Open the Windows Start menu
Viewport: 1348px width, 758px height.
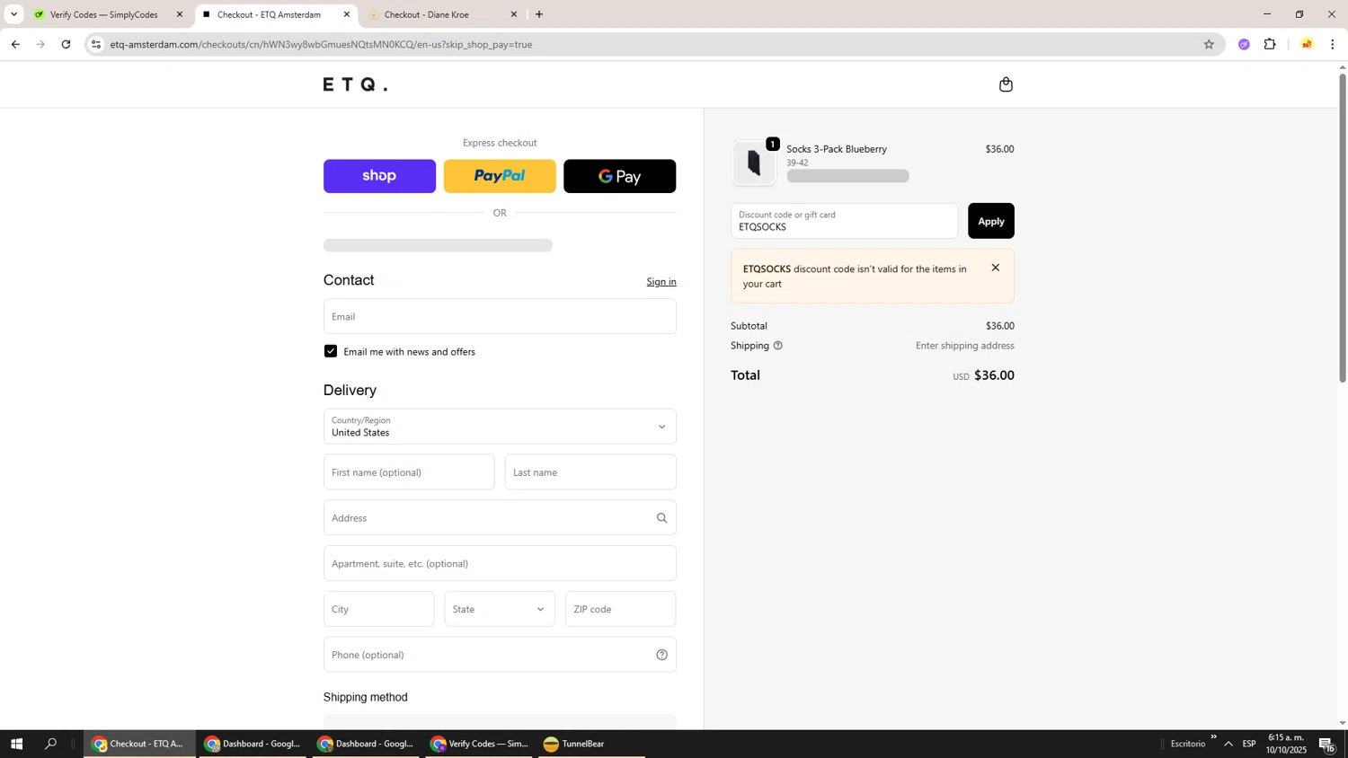pyautogui.click(x=15, y=744)
